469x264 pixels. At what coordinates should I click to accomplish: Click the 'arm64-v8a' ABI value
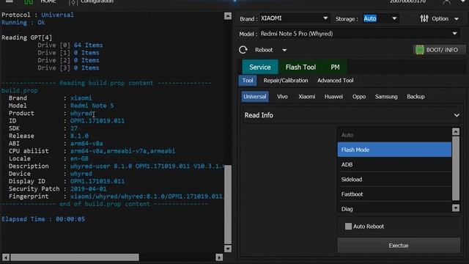86,144
